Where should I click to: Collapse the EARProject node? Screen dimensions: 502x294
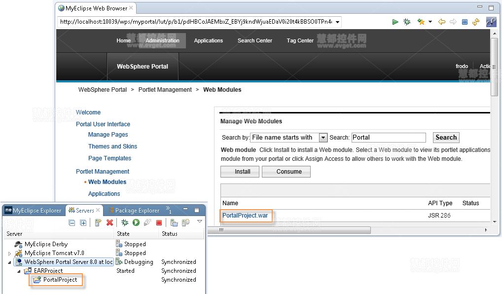tap(19, 271)
